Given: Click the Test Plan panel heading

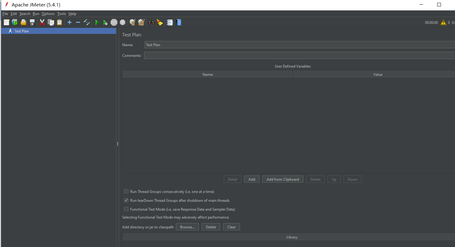Looking at the screenshot, I should point(132,35).
